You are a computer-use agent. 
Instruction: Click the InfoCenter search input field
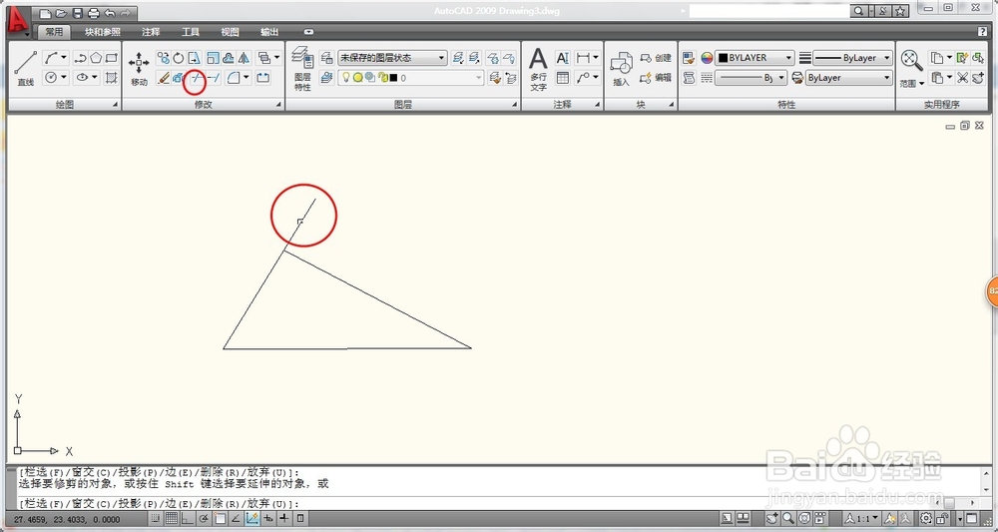point(769,11)
